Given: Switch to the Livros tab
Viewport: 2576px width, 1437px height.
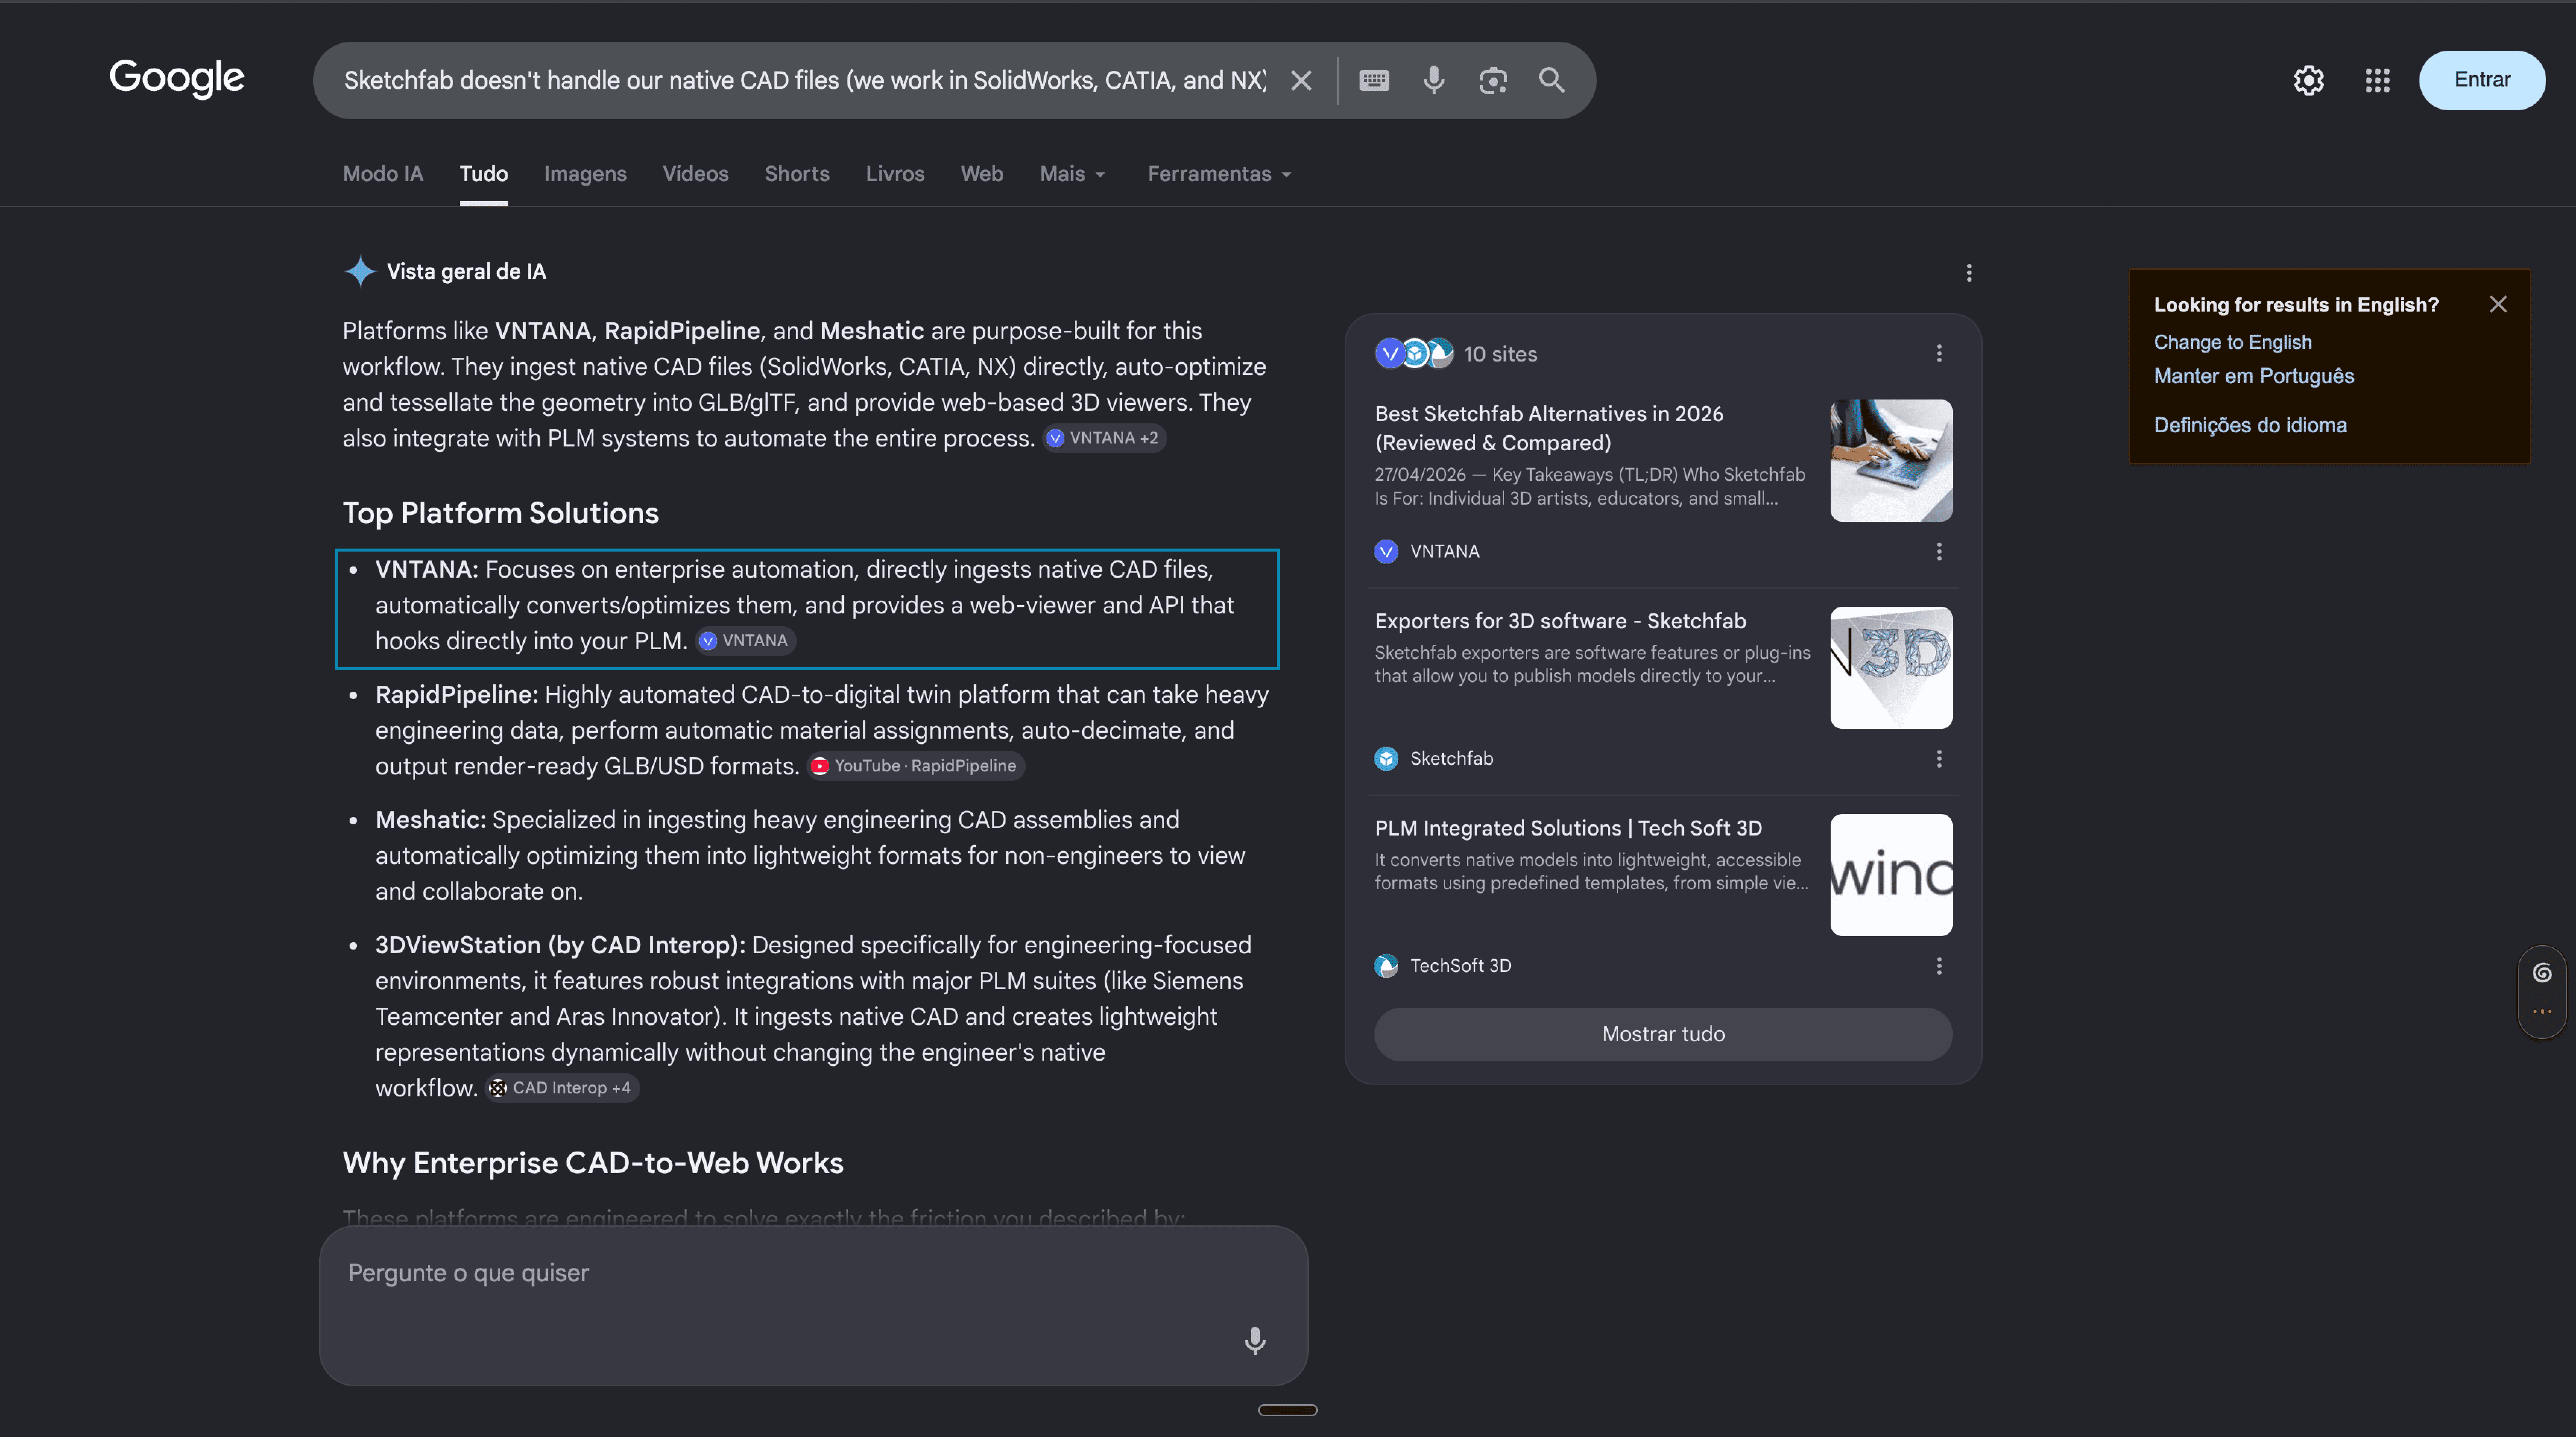Looking at the screenshot, I should pos(895,174).
